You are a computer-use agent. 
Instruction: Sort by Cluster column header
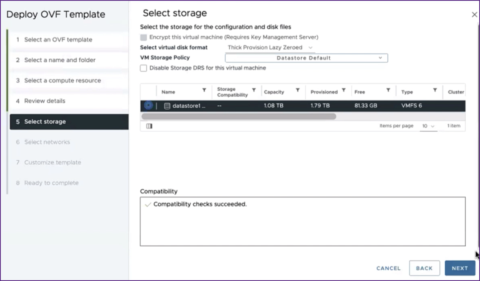click(456, 92)
